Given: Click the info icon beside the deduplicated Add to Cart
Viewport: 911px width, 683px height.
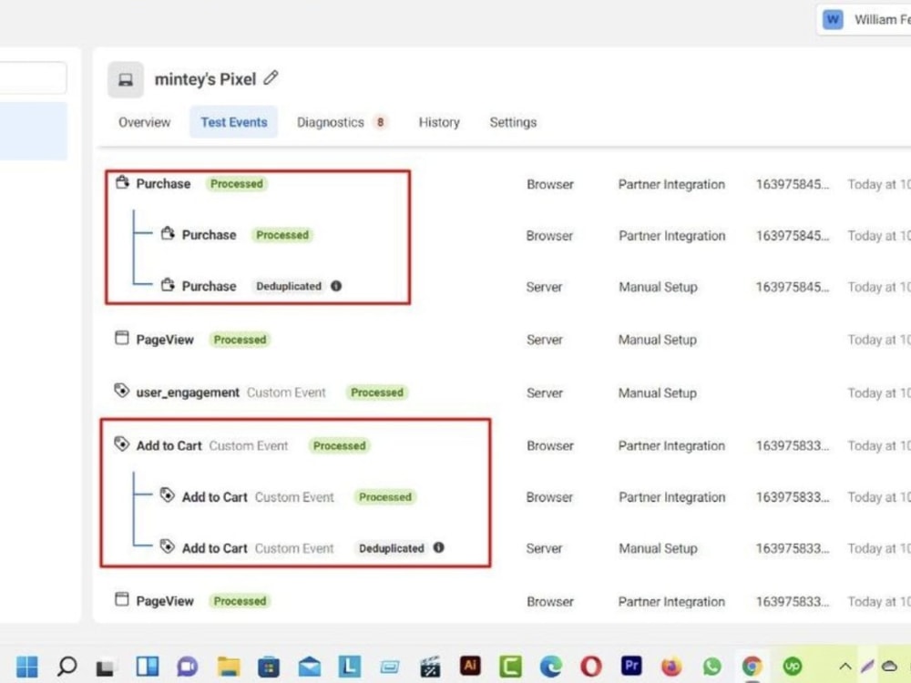Looking at the screenshot, I should pyautogui.click(x=439, y=547).
